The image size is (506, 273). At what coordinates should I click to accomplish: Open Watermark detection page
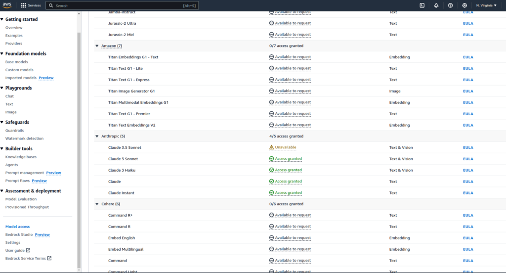(x=24, y=138)
